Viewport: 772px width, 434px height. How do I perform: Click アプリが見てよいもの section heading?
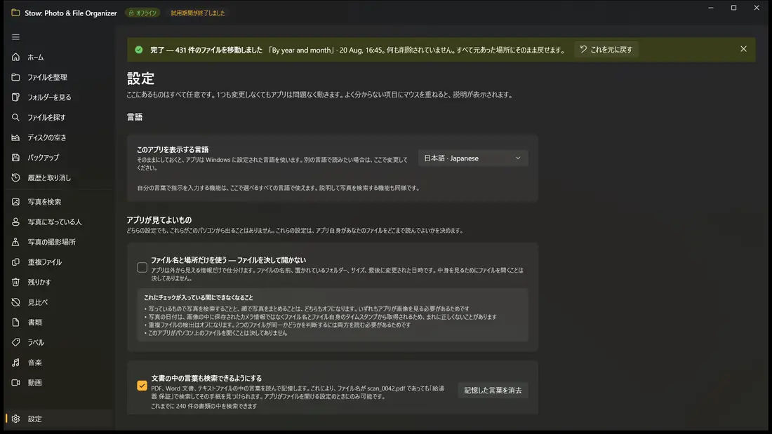[159, 220]
